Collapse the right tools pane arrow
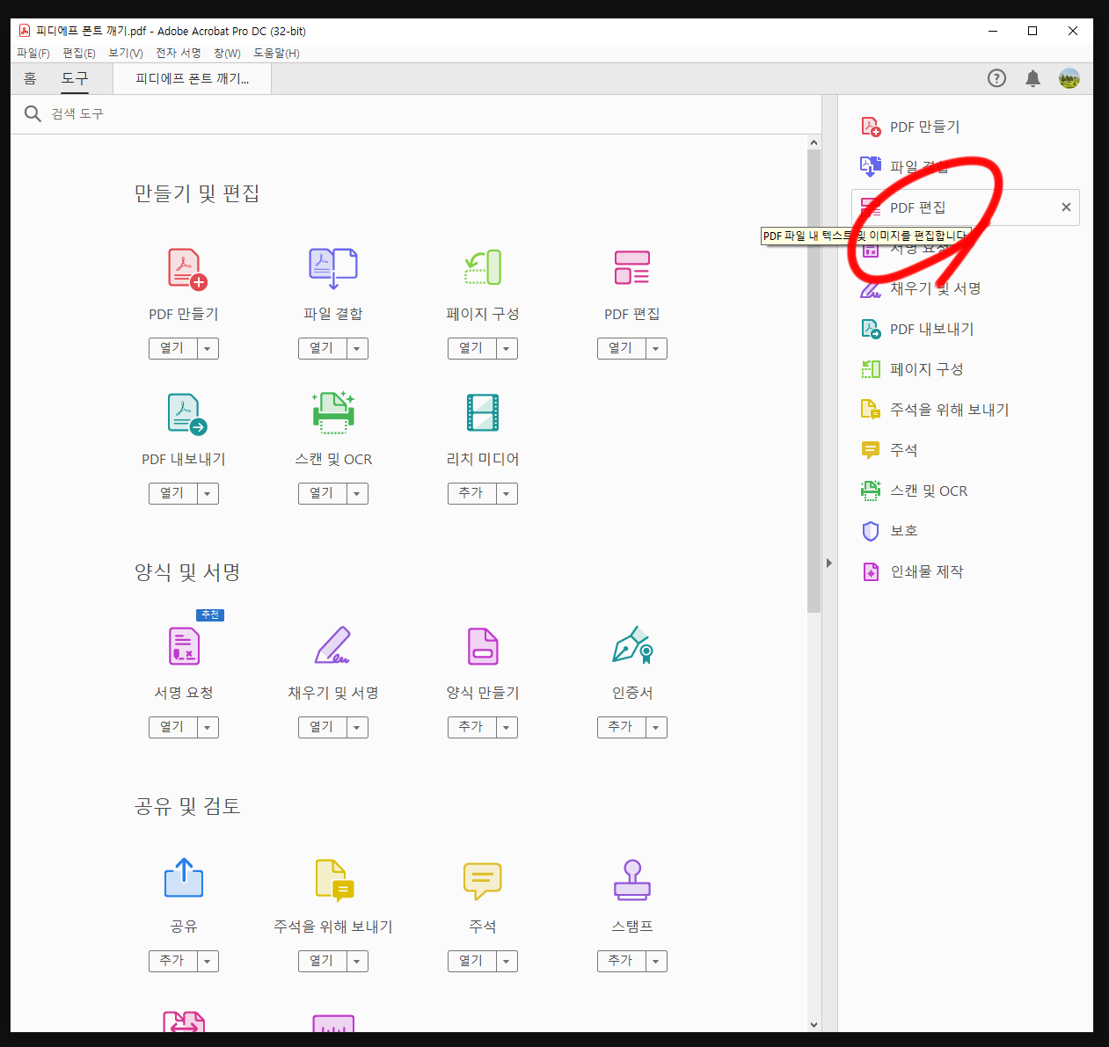Image resolution: width=1109 pixels, height=1047 pixels. 829,563
